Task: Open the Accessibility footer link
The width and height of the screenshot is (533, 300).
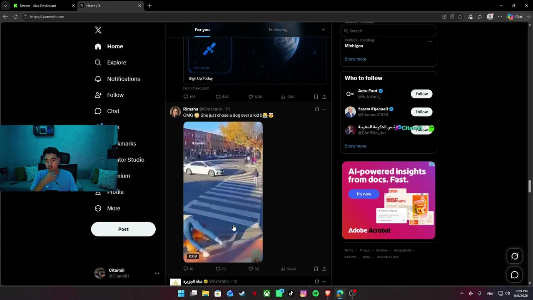Action: (403, 250)
